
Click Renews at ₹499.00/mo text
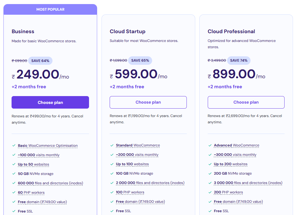tap(47, 119)
